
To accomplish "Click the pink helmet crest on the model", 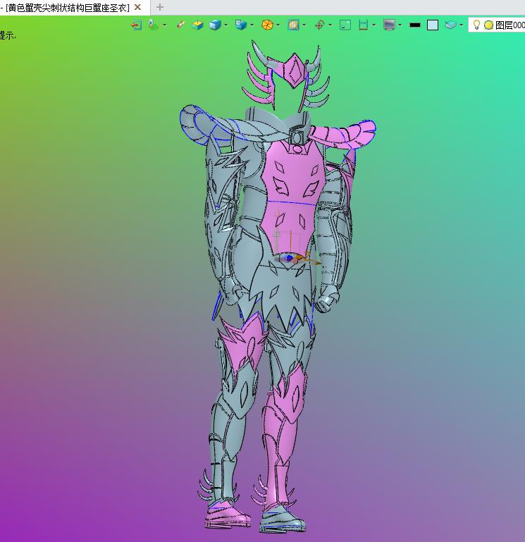I will tap(295, 72).
